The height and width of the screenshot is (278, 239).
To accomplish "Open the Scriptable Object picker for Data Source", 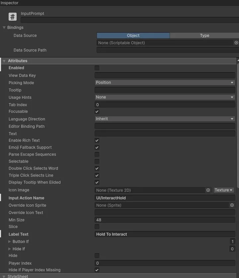I will coord(236,43).
